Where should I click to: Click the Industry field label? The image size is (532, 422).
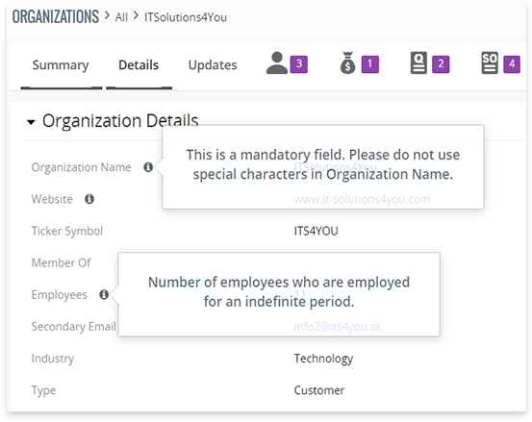(x=53, y=359)
